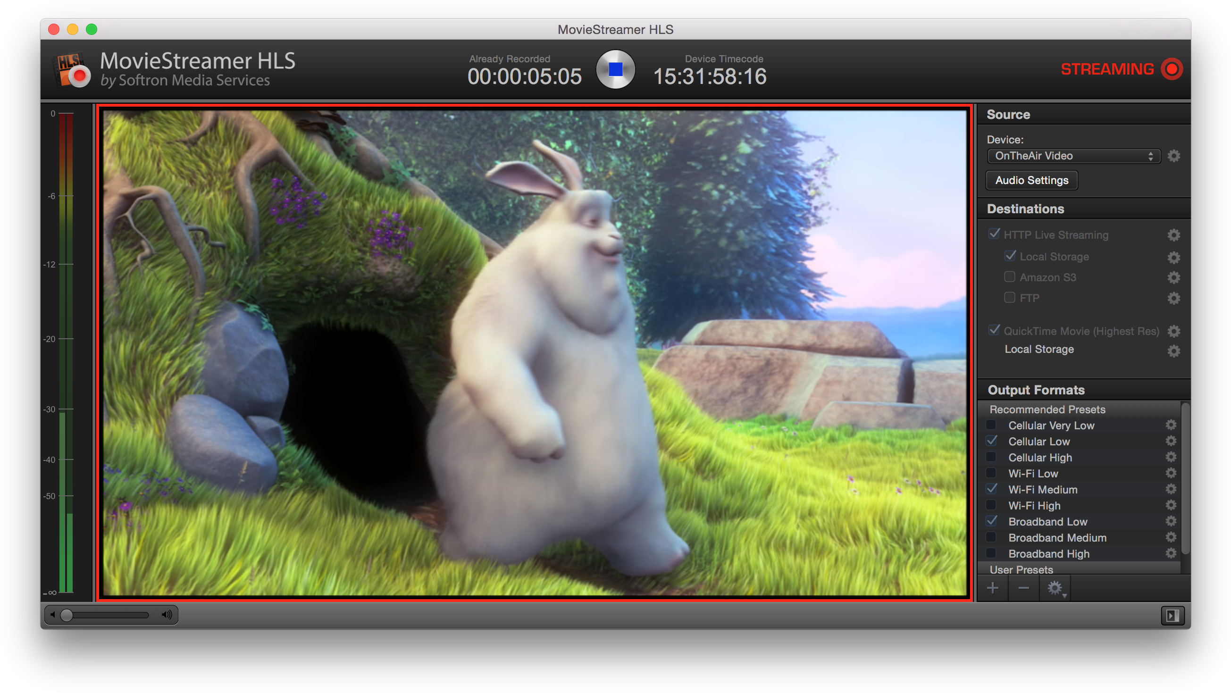
Task: Toggle HTTP Live Streaming checkbox
Action: pyautogui.click(x=994, y=234)
